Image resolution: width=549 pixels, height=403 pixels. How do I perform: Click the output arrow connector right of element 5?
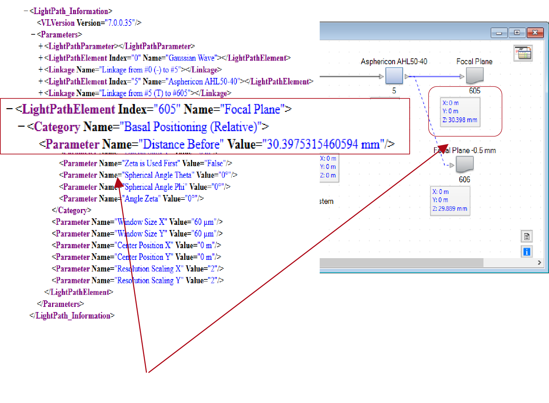pyautogui.click(x=407, y=77)
